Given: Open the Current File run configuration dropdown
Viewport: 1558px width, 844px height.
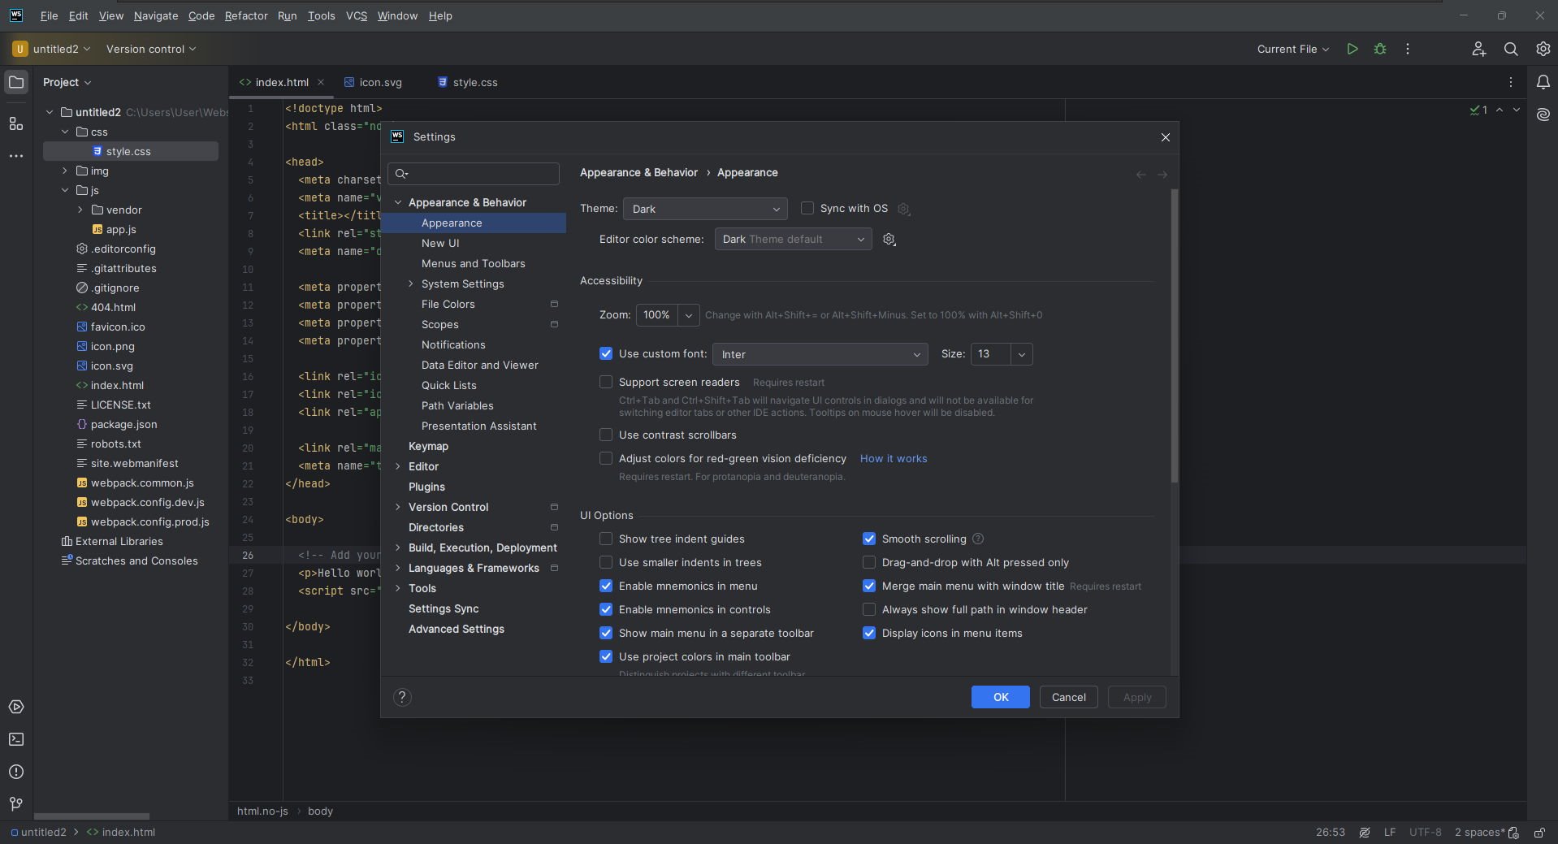Looking at the screenshot, I should tap(1293, 49).
